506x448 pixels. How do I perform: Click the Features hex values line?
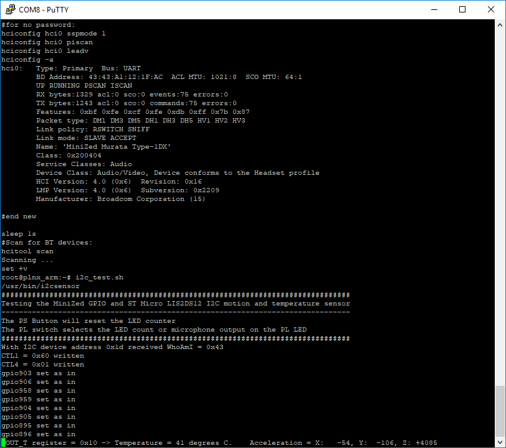143,112
